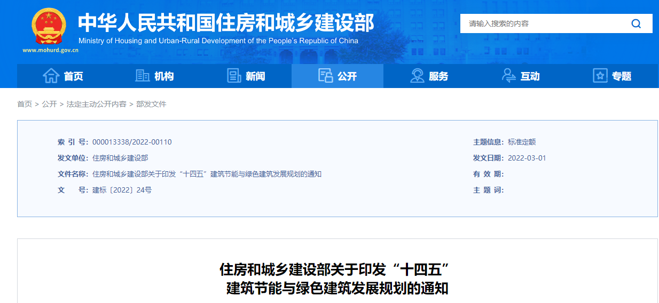The height and width of the screenshot is (303, 659).
Task: Click the 索引号 field label
Action: 73,142
